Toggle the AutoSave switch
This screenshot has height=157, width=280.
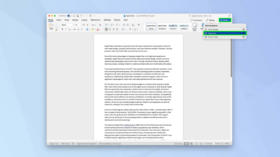69,16
